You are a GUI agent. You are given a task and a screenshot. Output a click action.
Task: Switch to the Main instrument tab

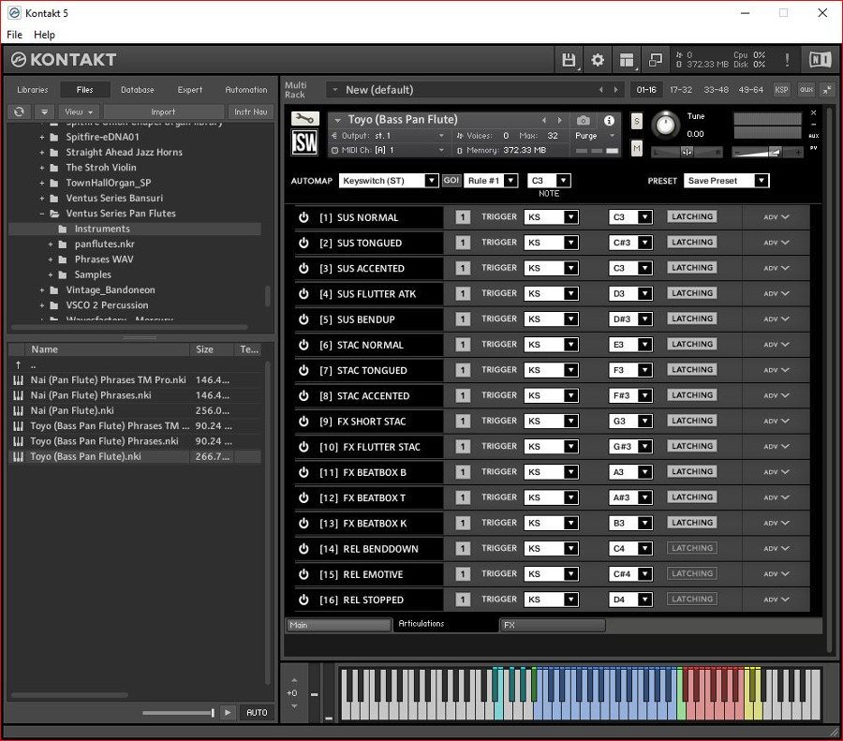[x=338, y=625]
